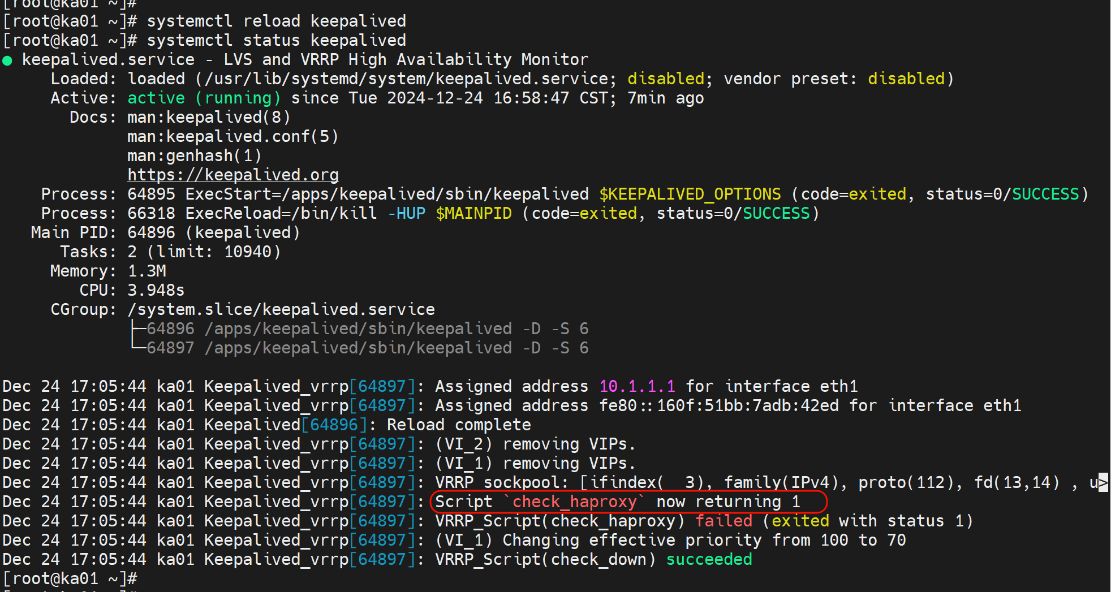Click the "(VI_2) removing VIPs" log line

535,444
